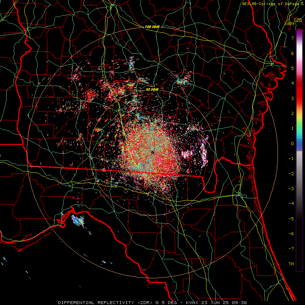This screenshot has height=305, width=305.
Task: Click the scale value -5 label
Action: pyautogui.click(x=291, y=219)
